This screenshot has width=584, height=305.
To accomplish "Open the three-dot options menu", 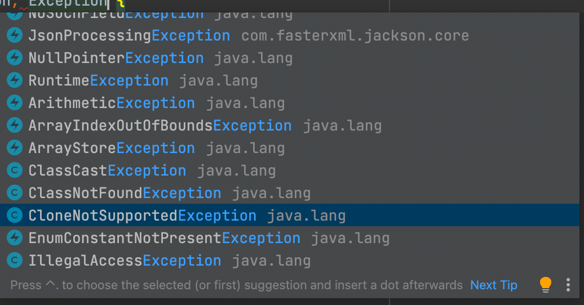I will [568, 285].
